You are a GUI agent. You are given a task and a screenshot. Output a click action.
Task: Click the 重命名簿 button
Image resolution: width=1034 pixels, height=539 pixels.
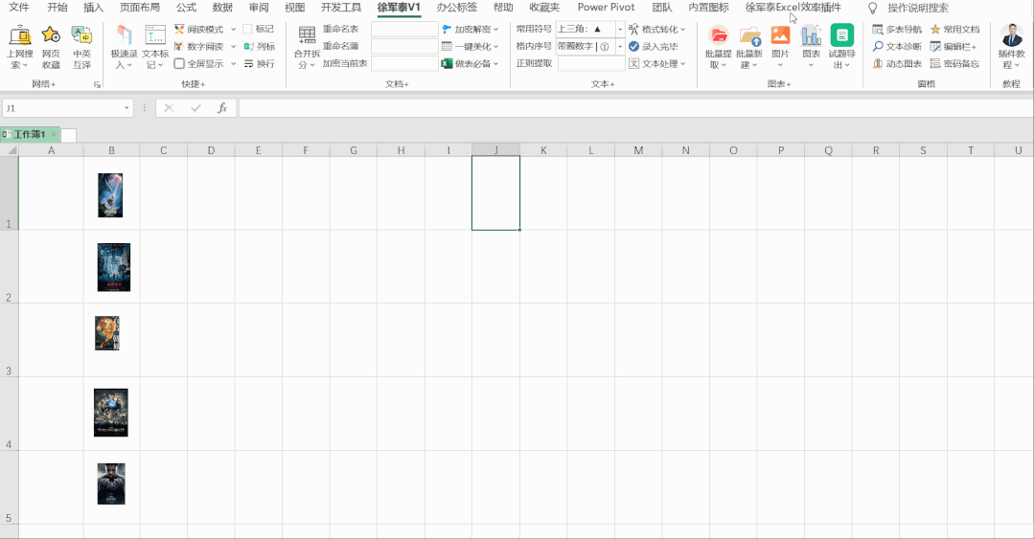point(341,46)
